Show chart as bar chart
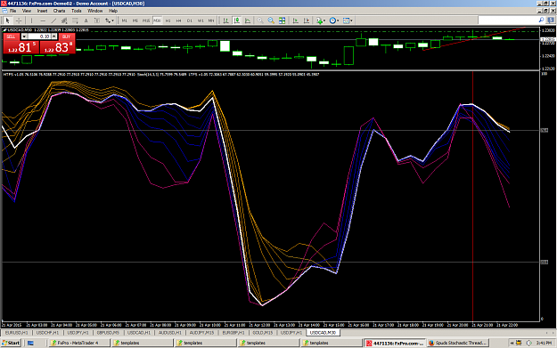 pyautogui.click(x=225, y=20)
